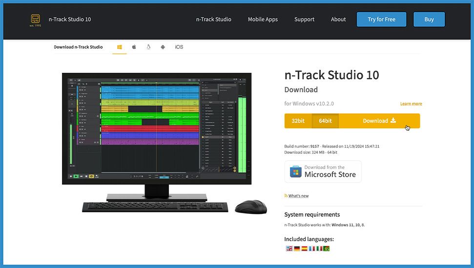Image resolution: width=474 pixels, height=268 pixels.
Task: Follow the Learn more link
Action: click(x=411, y=103)
